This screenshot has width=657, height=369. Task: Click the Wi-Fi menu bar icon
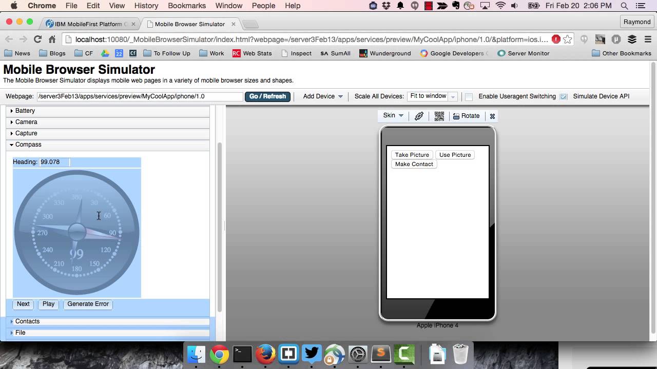pyautogui.click(x=501, y=6)
